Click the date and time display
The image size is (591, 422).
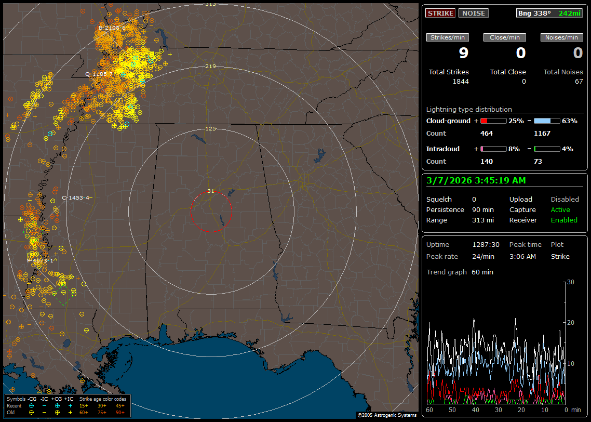[x=476, y=180]
